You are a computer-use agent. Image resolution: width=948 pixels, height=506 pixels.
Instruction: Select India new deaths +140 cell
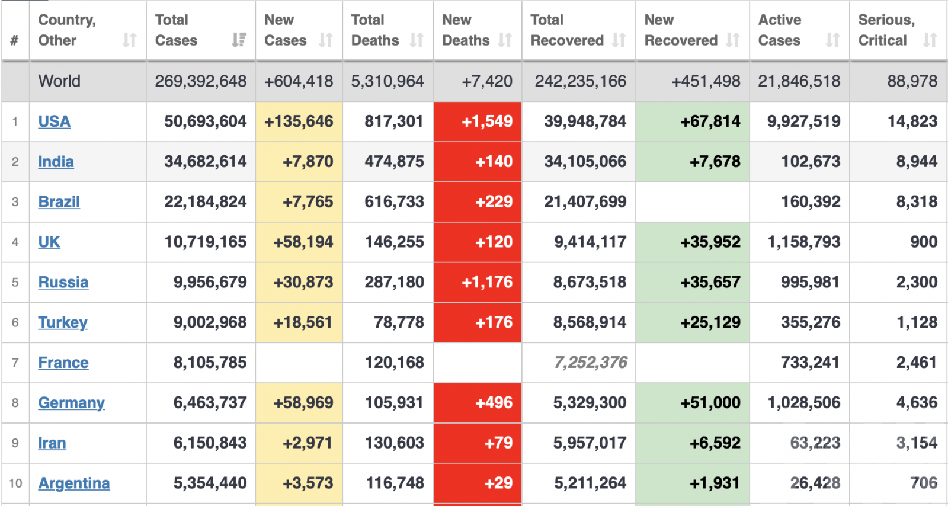(x=478, y=162)
